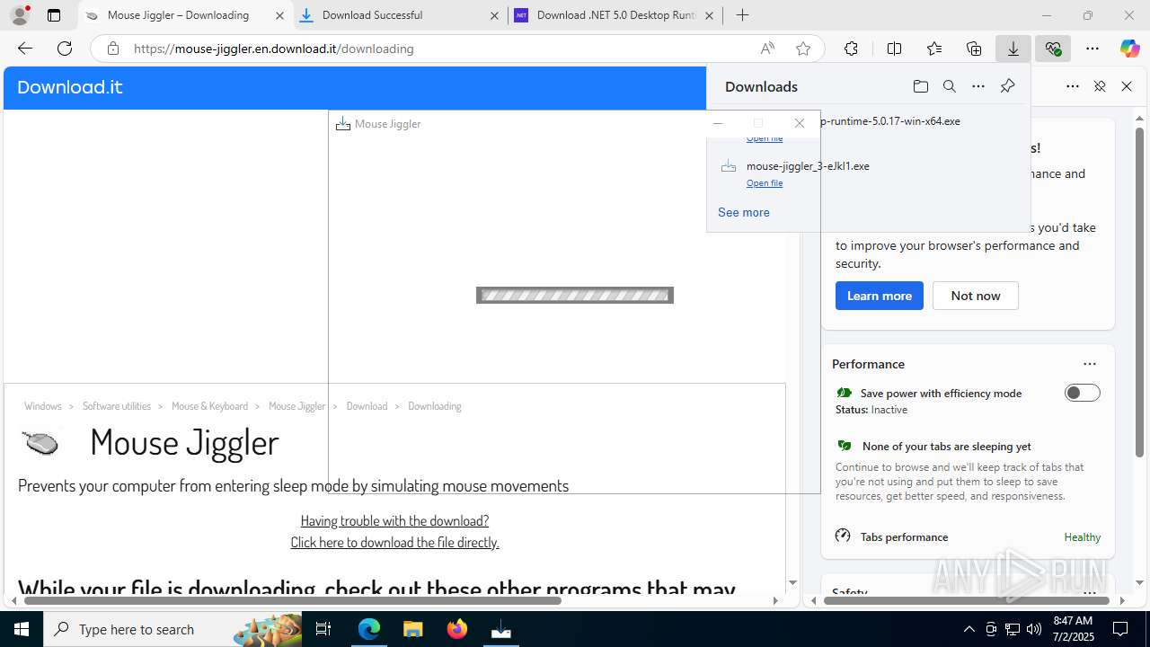Click See more in Downloads panel

[x=744, y=212]
